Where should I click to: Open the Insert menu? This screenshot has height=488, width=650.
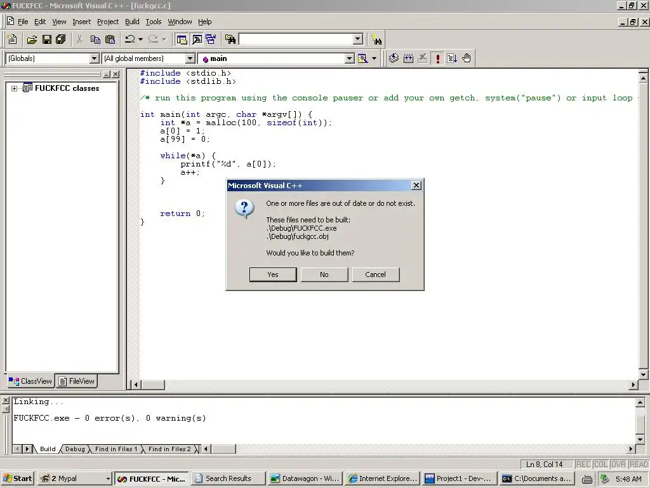coord(81,22)
